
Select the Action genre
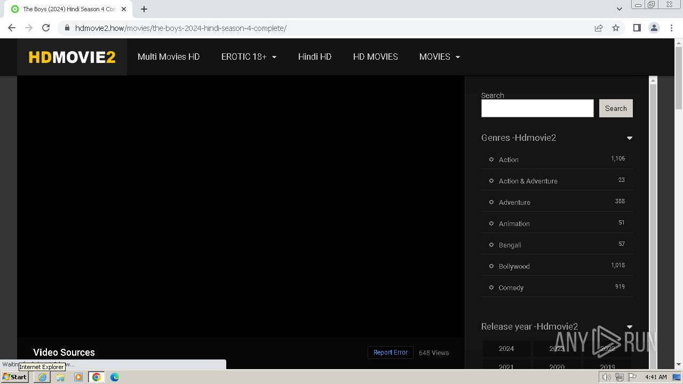[509, 159]
